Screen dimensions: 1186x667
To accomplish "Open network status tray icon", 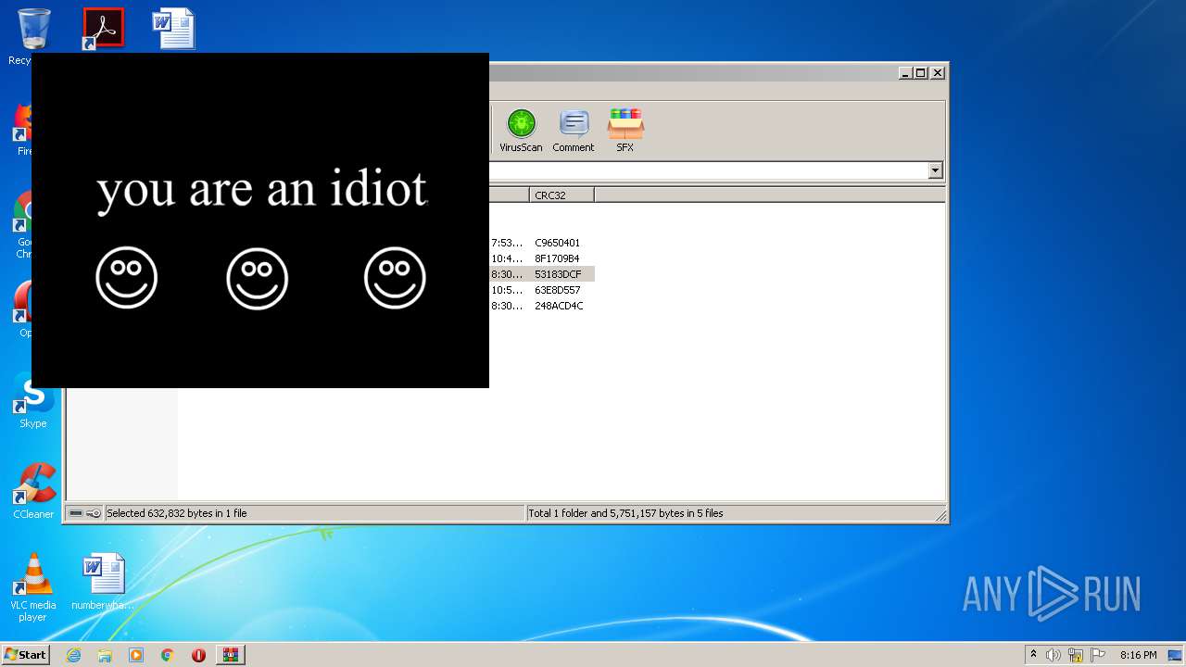I will click(x=1076, y=655).
